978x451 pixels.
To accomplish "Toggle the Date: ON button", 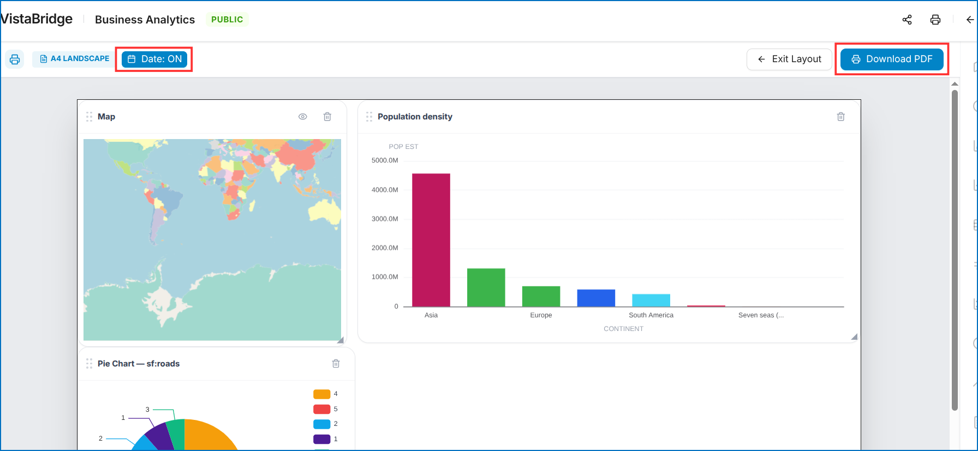I will pyautogui.click(x=154, y=59).
